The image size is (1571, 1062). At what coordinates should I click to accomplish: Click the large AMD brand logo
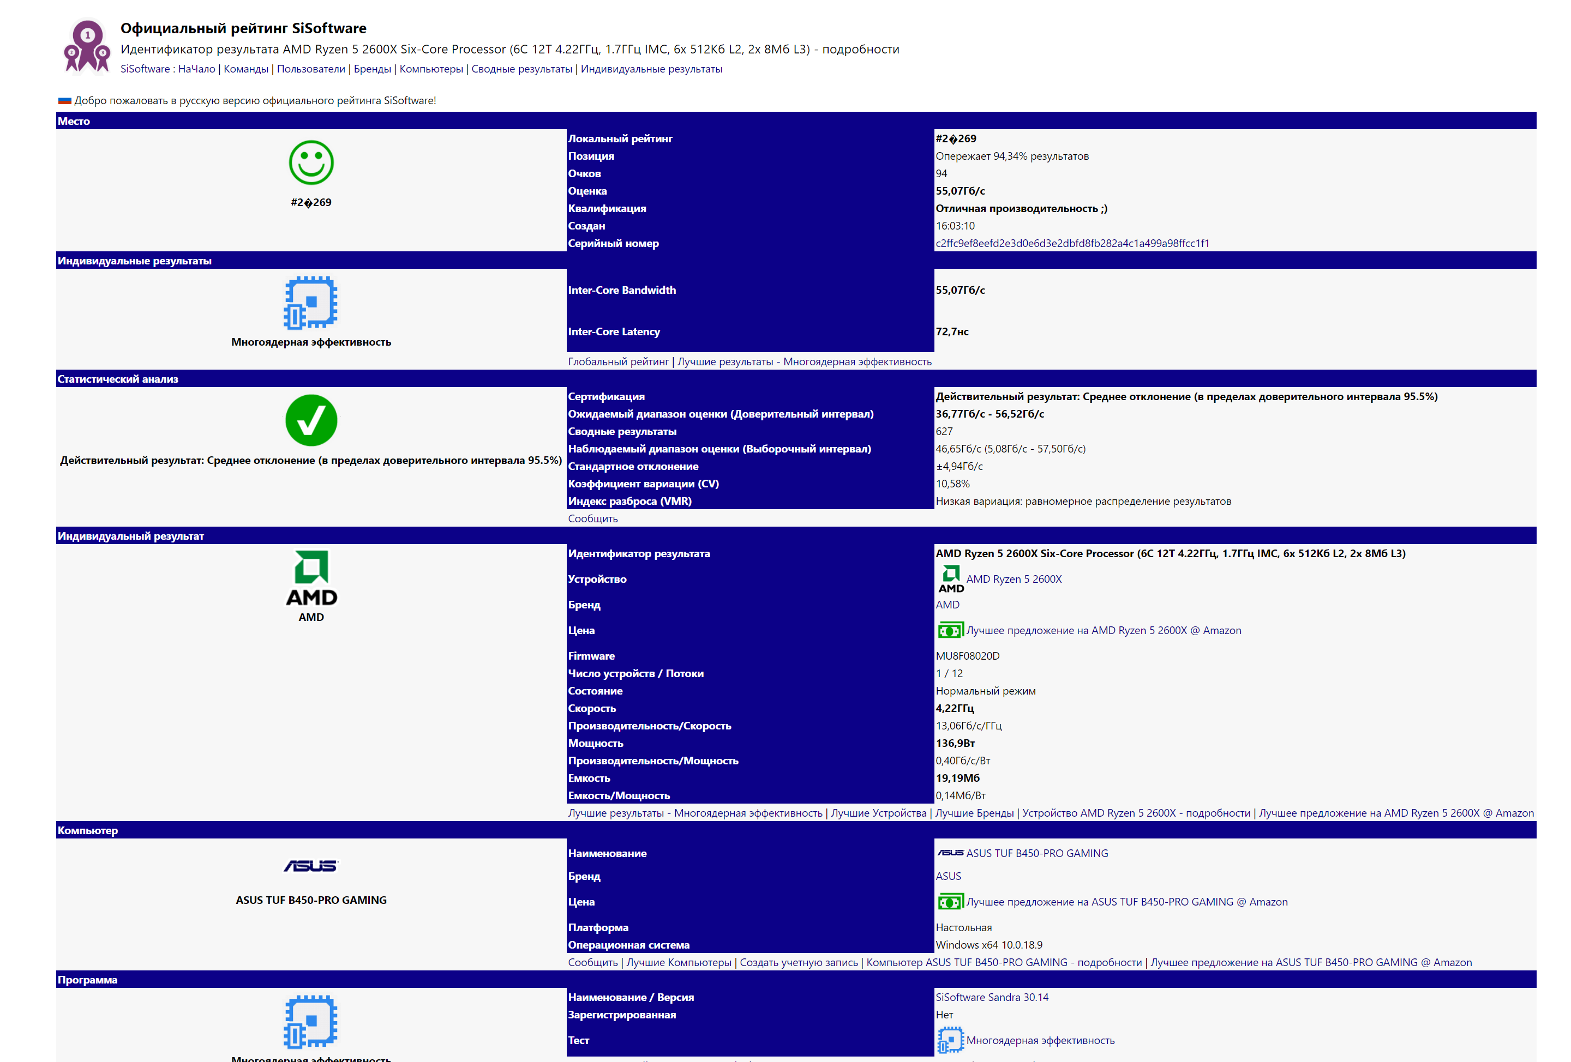pyautogui.click(x=311, y=578)
